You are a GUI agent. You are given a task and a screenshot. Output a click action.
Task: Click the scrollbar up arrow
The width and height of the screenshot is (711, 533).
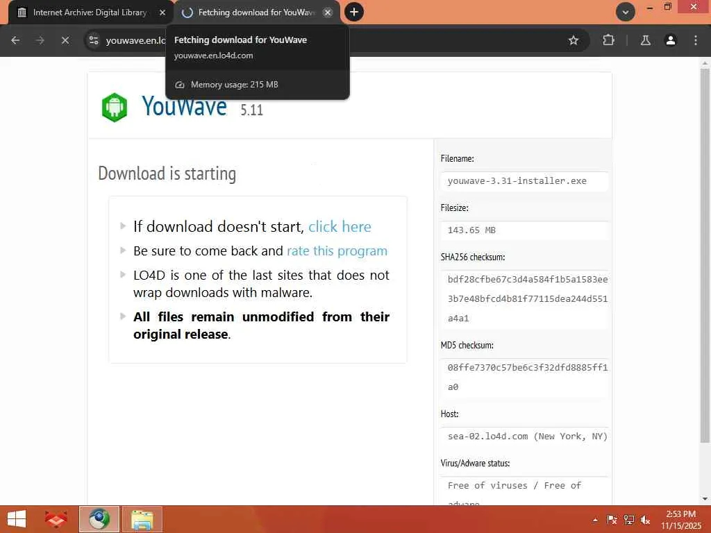(x=705, y=62)
